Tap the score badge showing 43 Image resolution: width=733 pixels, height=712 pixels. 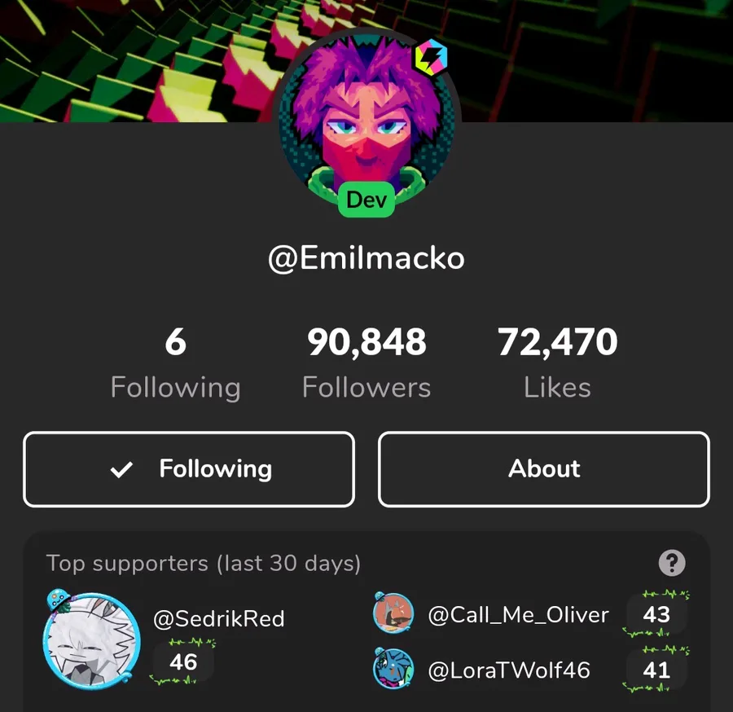(x=656, y=614)
